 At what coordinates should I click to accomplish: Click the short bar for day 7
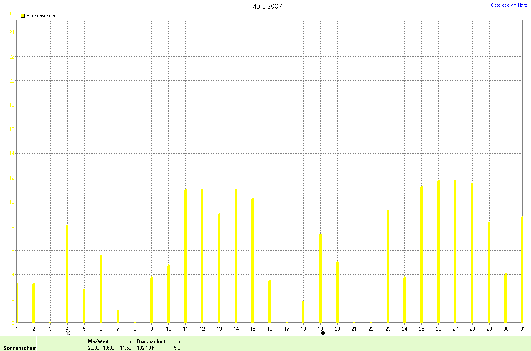tap(118, 316)
